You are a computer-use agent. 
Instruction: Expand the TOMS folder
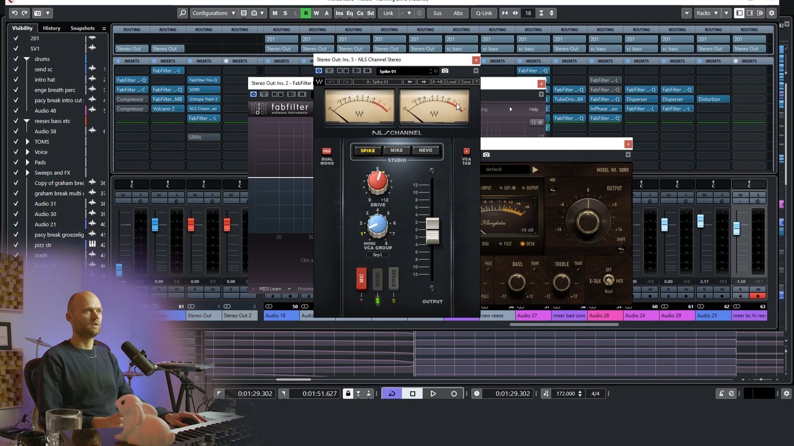[x=27, y=142]
